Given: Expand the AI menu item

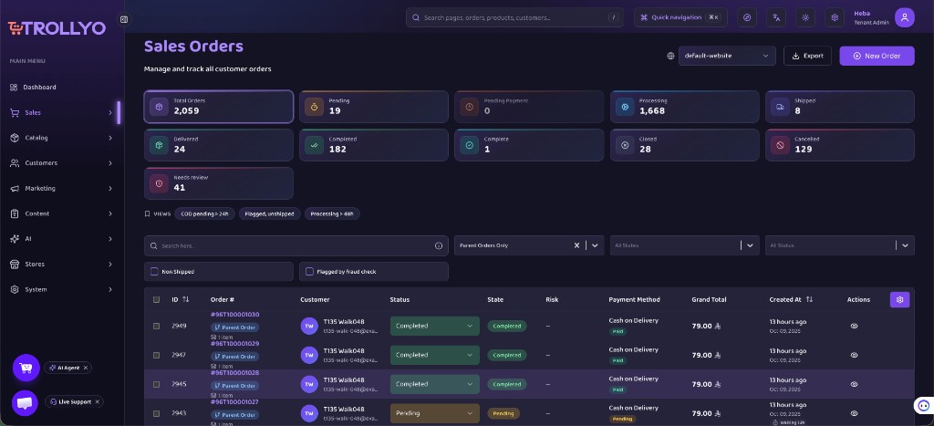Looking at the screenshot, I should point(61,239).
